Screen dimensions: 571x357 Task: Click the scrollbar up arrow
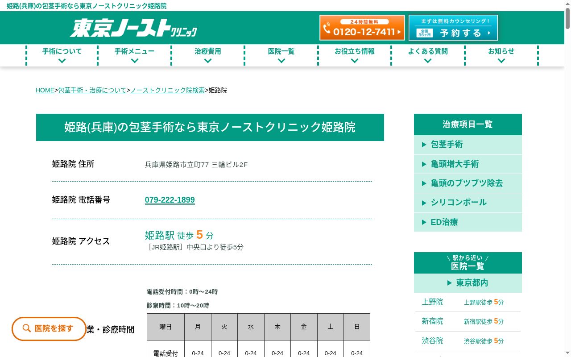click(567, 3)
